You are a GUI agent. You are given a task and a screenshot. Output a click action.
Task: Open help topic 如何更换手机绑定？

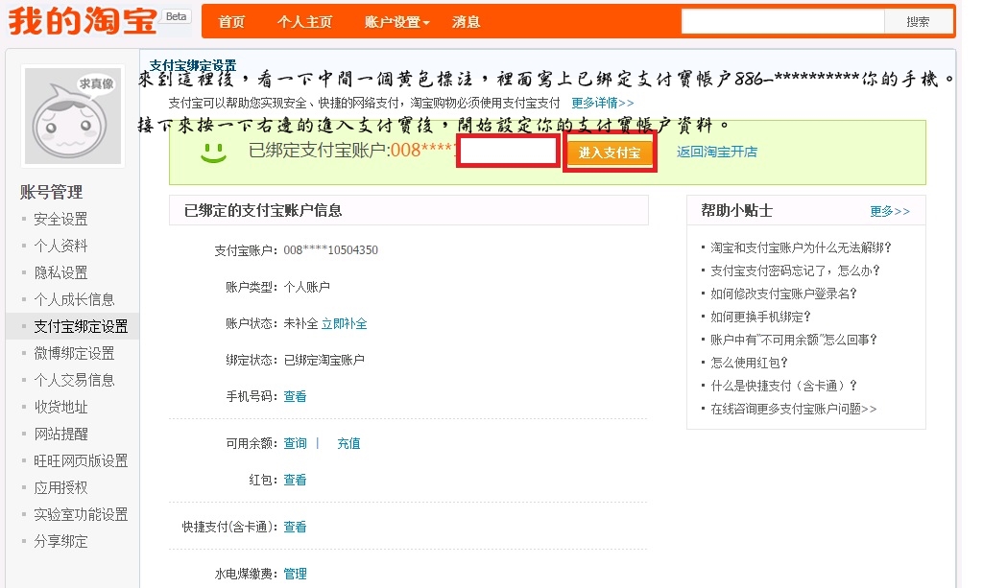[760, 317]
